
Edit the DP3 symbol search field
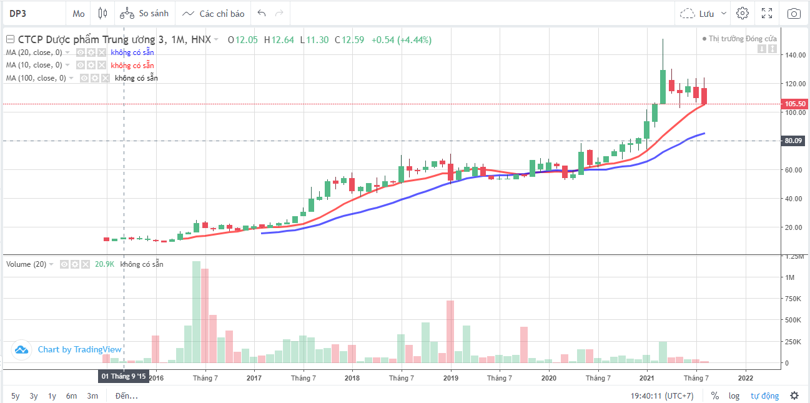pos(33,13)
